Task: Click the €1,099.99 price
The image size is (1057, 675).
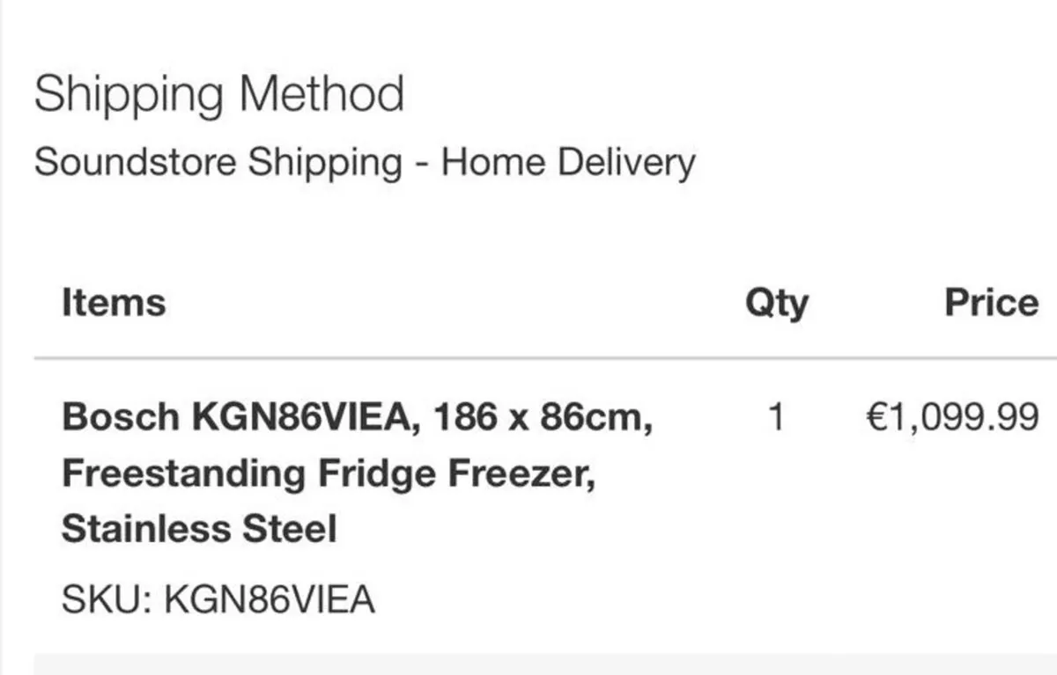Action: click(x=953, y=418)
